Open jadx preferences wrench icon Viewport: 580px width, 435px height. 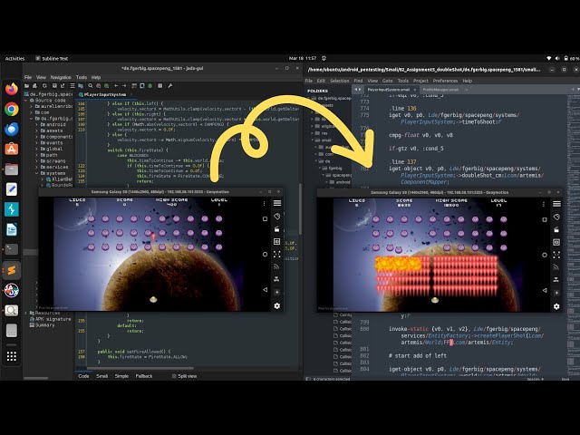[x=170, y=86]
